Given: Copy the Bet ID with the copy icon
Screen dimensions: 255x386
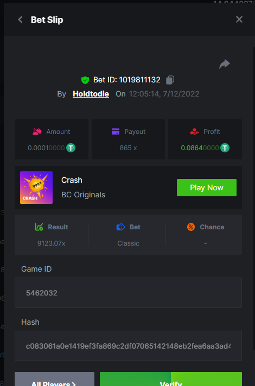Looking at the screenshot, I should coord(170,80).
